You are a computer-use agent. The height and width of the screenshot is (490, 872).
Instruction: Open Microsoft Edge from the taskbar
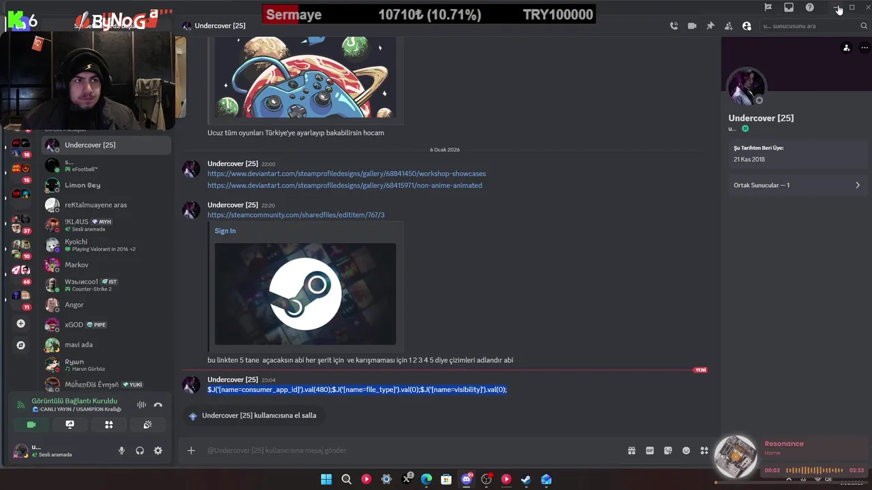tap(426, 479)
